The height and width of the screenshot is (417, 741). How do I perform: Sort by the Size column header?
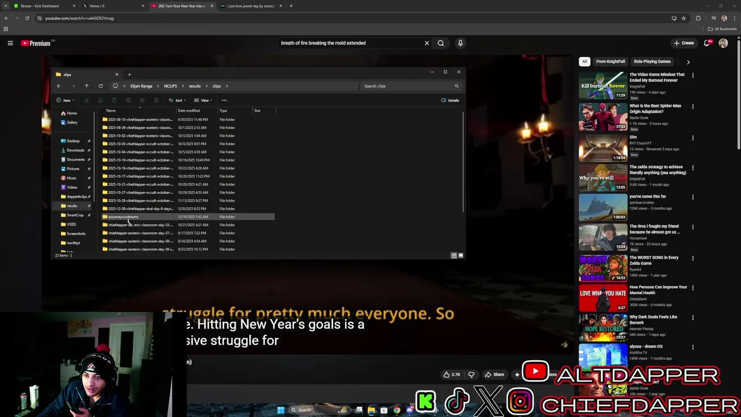[263, 111]
